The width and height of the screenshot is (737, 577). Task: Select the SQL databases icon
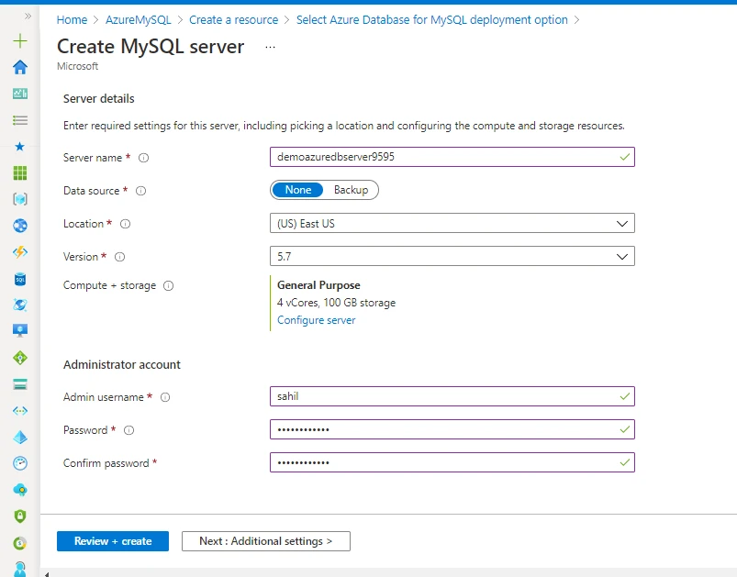18,279
